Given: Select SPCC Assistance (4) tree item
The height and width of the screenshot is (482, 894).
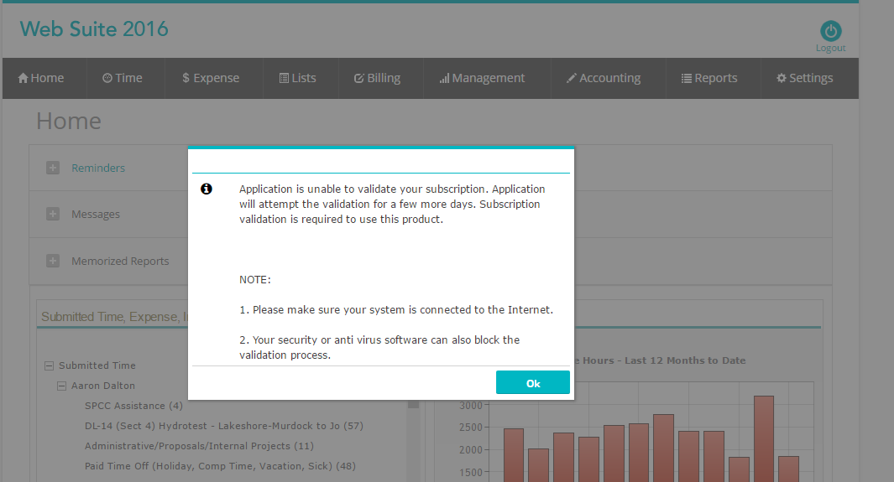Looking at the screenshot, I should click(133, 406).
